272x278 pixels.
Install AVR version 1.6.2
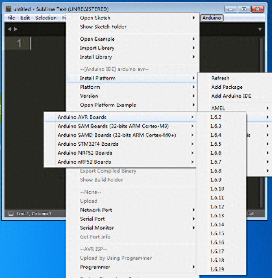pos(221,117)
